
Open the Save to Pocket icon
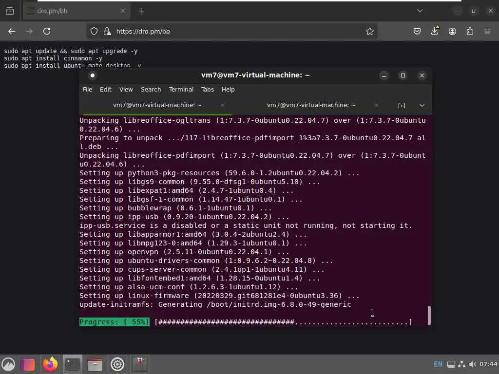(x=417, y=31)
